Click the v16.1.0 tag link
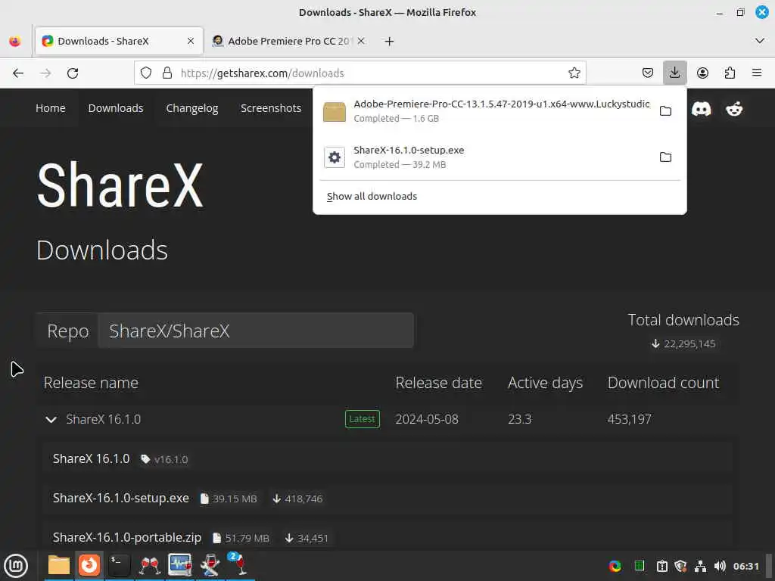This screenshot has width=775, height=581. pyautogui.click(x=164, y=459)
